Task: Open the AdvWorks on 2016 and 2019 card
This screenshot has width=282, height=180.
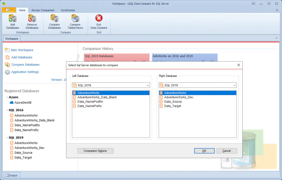Action: coord(185,57)
